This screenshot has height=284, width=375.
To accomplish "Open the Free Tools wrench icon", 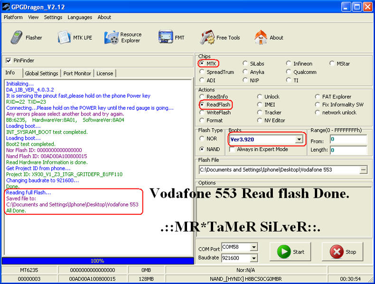I will pos(207,37).
